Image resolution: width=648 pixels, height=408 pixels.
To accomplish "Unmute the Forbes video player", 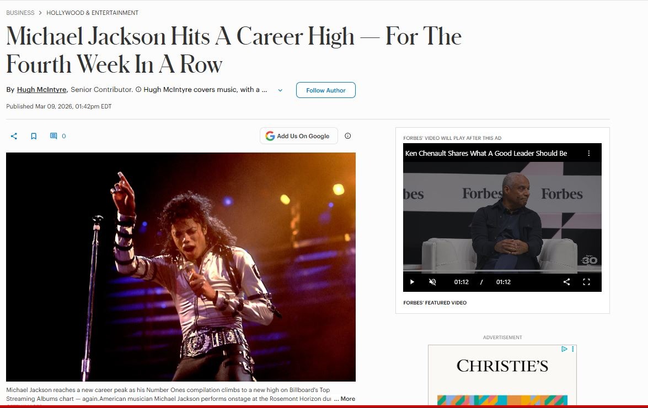I will tap(432, 282).
